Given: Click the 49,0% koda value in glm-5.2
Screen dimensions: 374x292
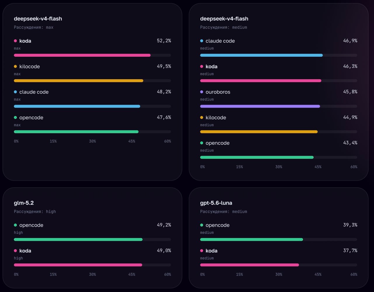Looking at the screenshot, I should point(164,250).
